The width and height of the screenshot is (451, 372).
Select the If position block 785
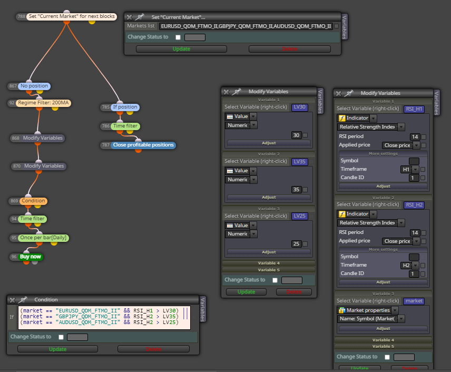click(125, 107)
